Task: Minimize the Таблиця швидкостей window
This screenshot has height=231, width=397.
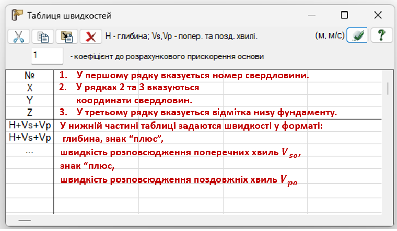Action: coord(311,15)
